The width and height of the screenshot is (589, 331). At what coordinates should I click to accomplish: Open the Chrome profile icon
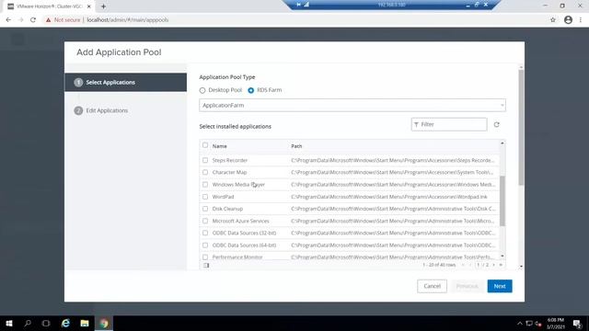point(568,20)
